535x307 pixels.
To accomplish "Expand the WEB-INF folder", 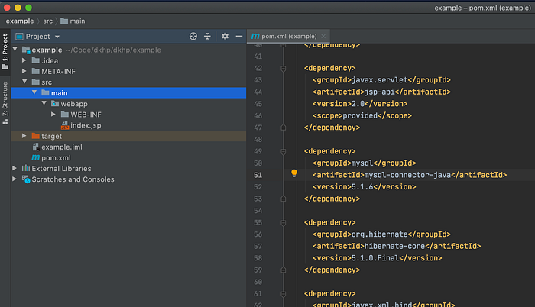I will coord(53,115).
